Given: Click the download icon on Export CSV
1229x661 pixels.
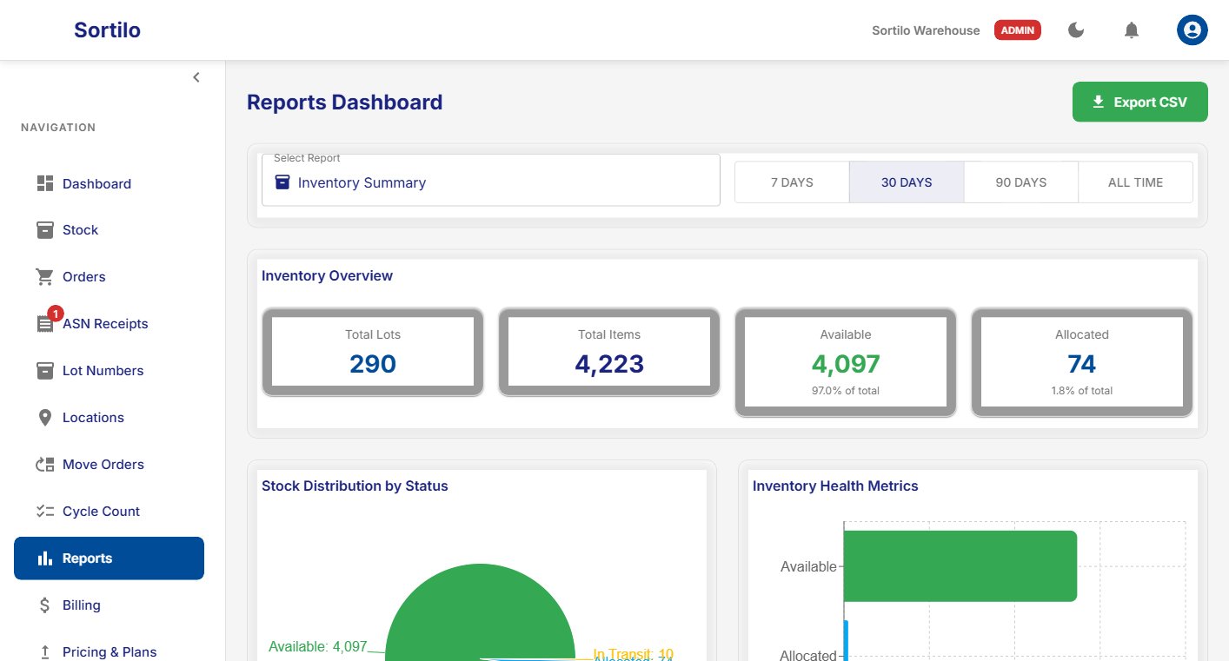Looking at the screenshot, I should click(x=1099, y=102).
